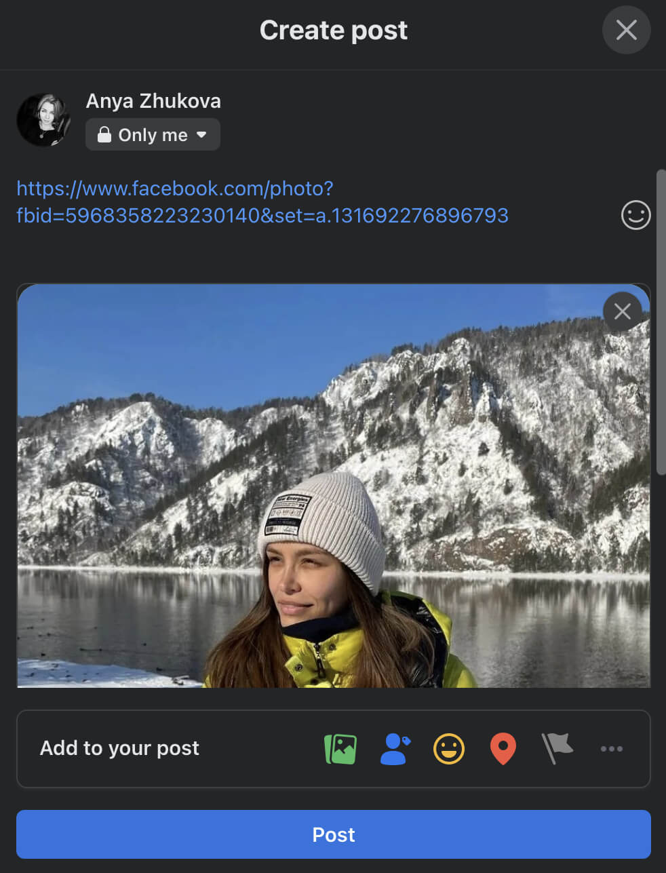Click Anya Zhukova's profile picture
Screen dimensions: 666x873
click(43, 120)
